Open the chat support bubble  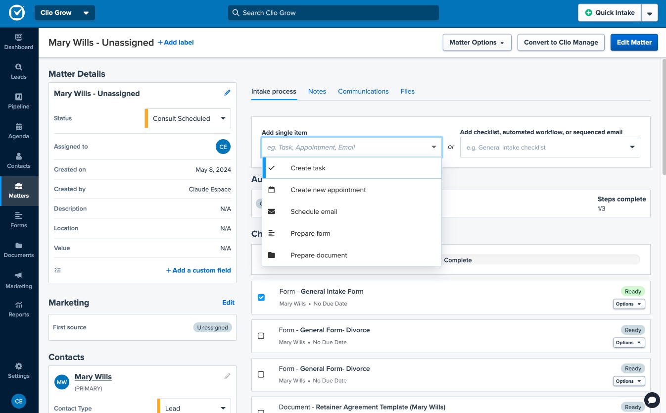(x=652, y=400)
